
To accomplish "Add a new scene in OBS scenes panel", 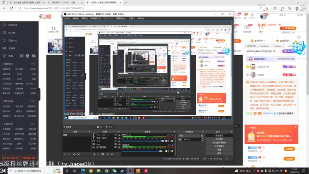I will point(65,154).
